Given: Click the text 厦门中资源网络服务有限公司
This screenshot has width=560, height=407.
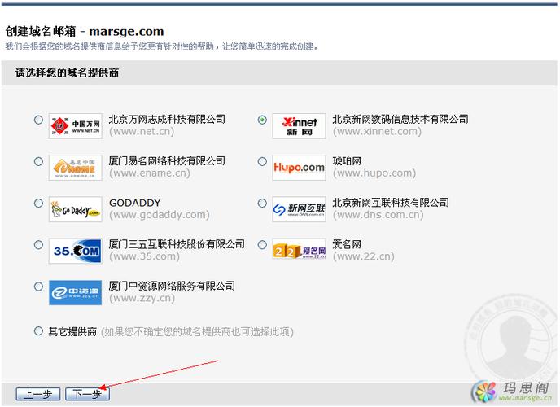Looking at the screenshot, I should (172, 286).
